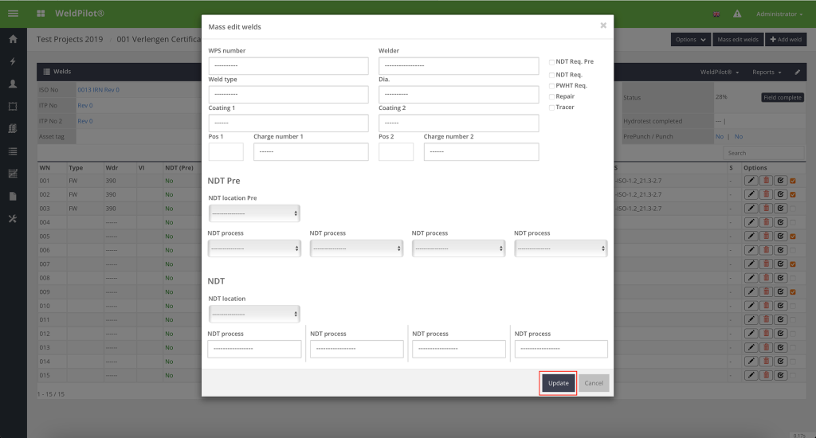
Task: Click the warning triangle alert icon
Action: (737, 14)
